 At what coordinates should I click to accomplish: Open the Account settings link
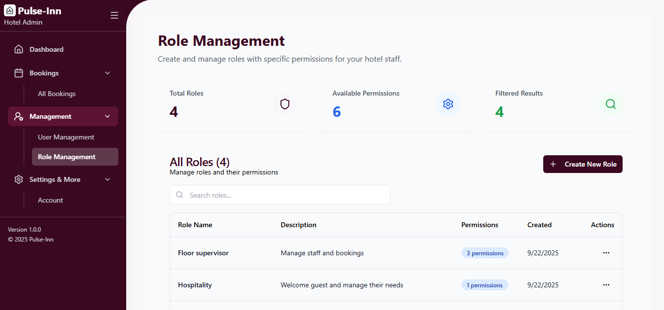[x=50, y=200]
